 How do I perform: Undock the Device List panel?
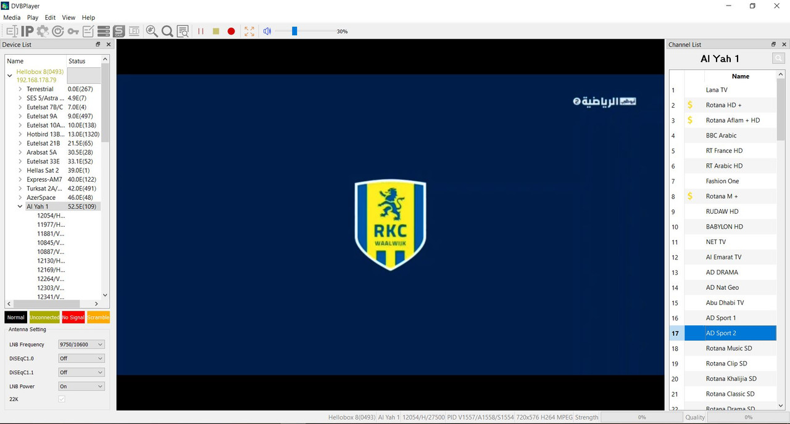pyautogui.click(x=98, y=44)
